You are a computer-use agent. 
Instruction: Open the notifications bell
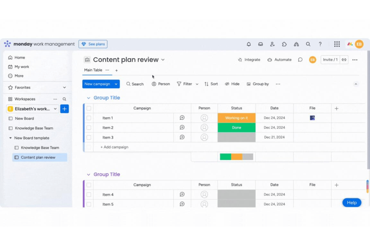click(248, 44)
